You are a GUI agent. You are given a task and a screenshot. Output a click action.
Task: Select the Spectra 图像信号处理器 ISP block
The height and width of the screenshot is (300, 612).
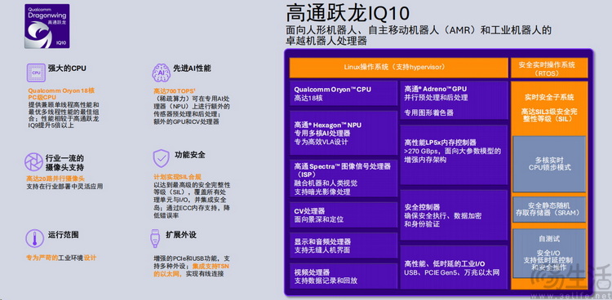pyautogui.click(x=344, y=179)
